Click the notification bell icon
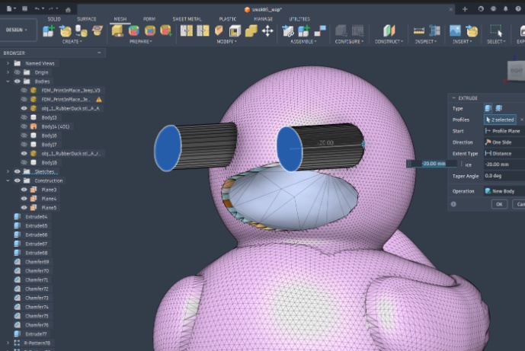 pos(506,8)
